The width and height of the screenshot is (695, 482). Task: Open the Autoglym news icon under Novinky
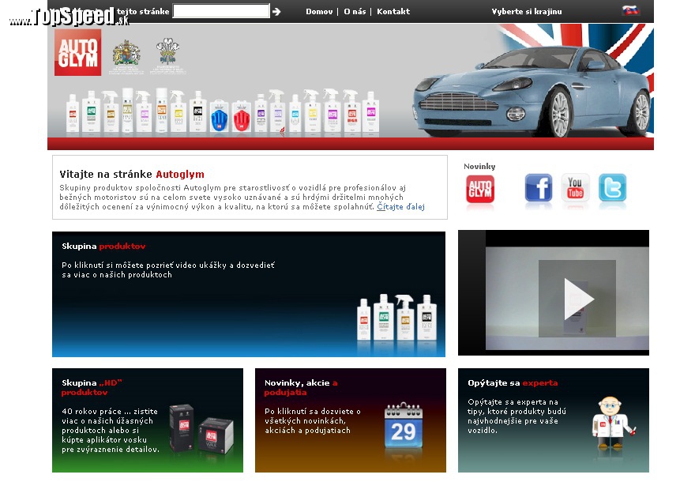(x=480, y=189)
